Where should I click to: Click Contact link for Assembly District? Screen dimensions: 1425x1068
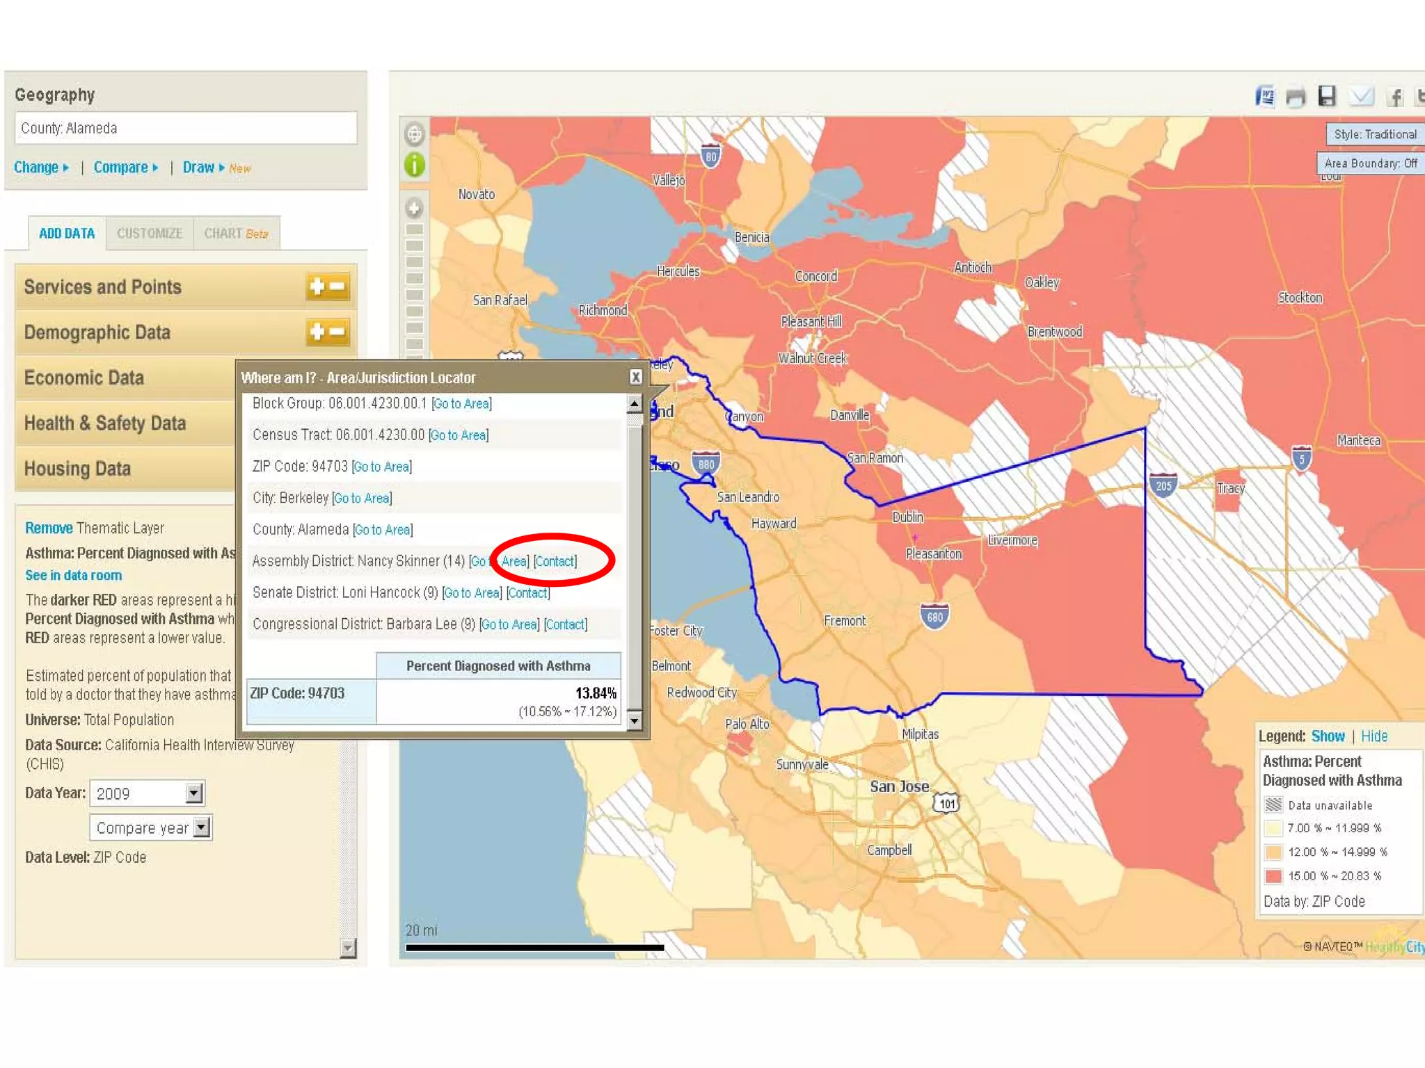click(555, 561)
